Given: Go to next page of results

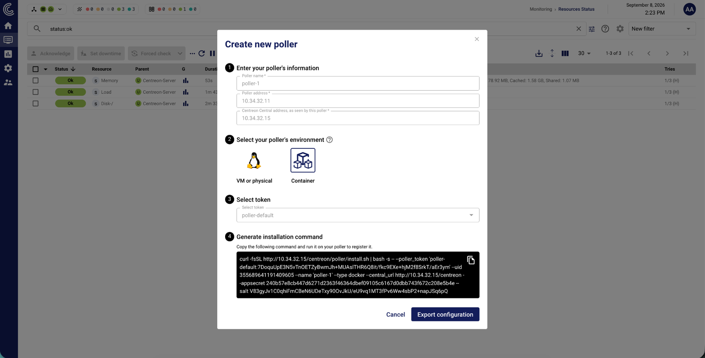Looking at the screenshot, I should (668, 53).
